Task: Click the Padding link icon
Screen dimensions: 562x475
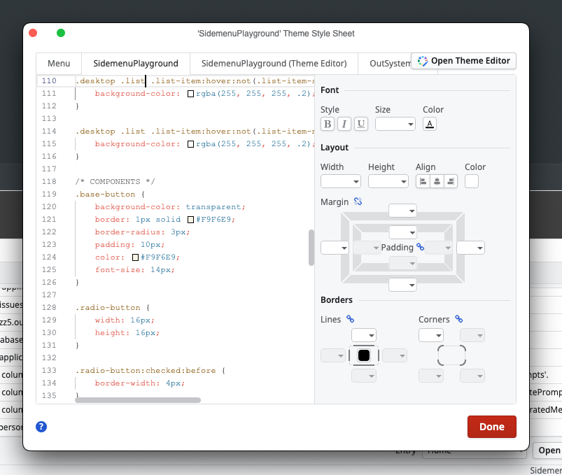Action: coord(421,247)
